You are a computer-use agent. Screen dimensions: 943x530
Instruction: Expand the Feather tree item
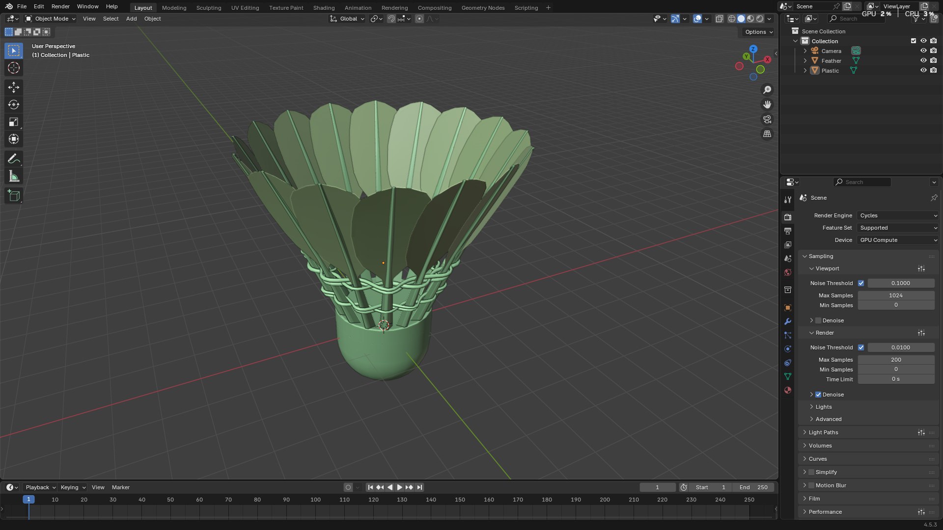click(x=805, y=61)
